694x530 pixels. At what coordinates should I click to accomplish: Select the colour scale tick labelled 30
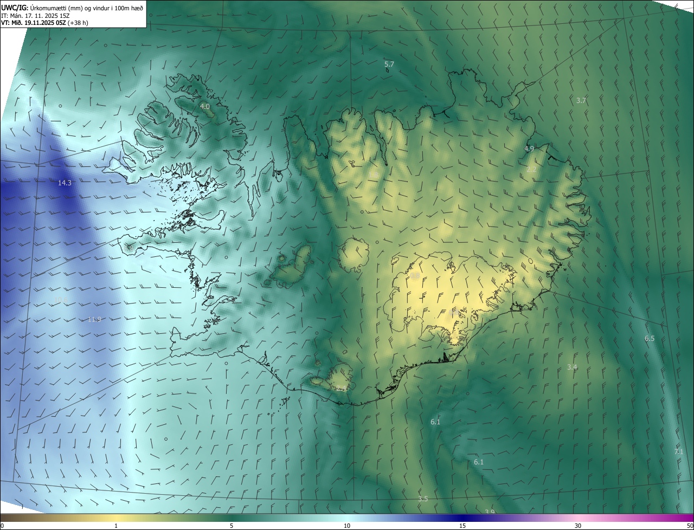pyautogui.click(x=578, y=526)
